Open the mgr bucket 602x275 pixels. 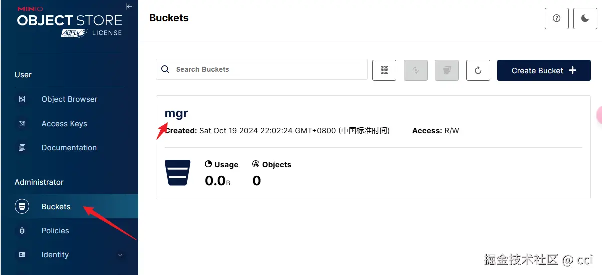tap(176, 113)
